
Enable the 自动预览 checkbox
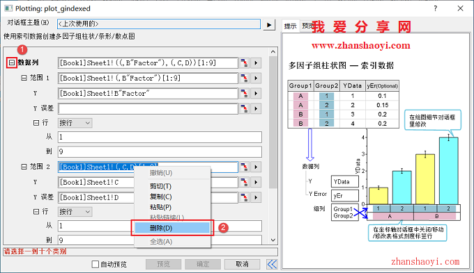[x=95, y=264]
